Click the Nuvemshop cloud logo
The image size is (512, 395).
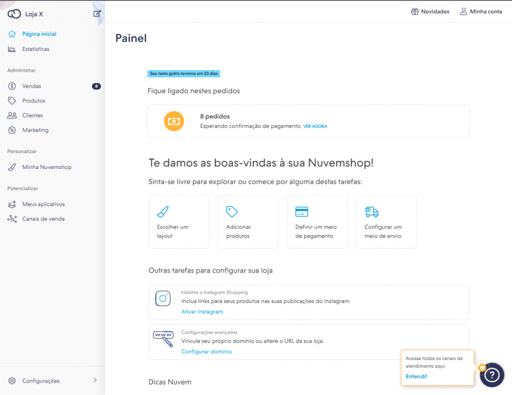14,14
